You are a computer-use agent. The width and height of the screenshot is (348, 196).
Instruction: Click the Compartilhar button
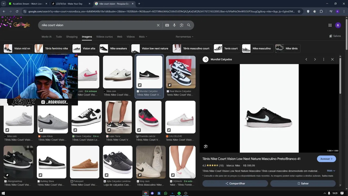pos(235,183)
